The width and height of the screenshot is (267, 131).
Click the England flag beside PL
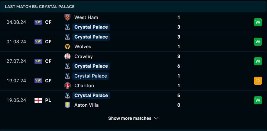(x=38, y=100)
